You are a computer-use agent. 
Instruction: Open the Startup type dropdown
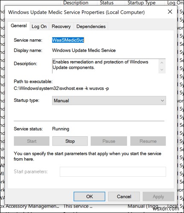[109, 101]
